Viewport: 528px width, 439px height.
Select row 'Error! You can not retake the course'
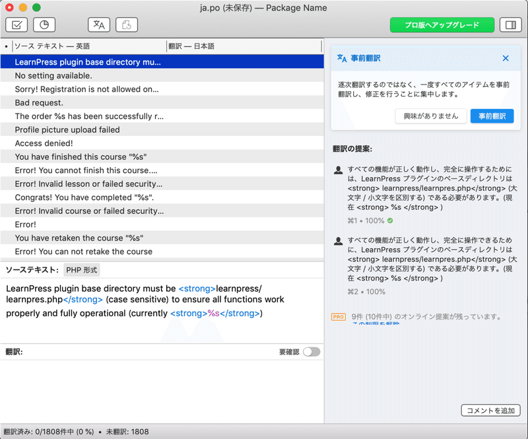162,252
